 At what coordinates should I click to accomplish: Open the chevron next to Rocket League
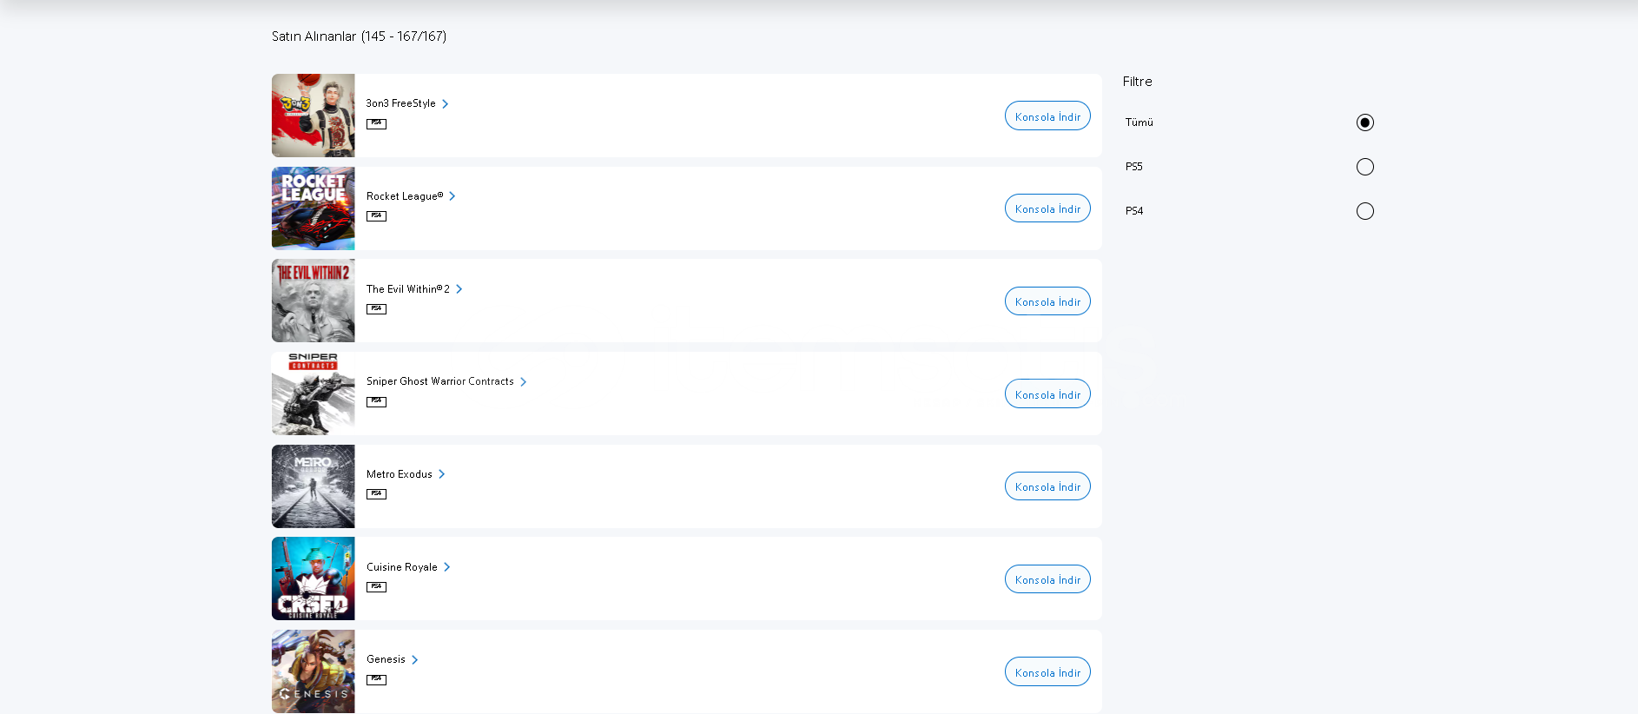pyautogui.click(x=452, y=196)
